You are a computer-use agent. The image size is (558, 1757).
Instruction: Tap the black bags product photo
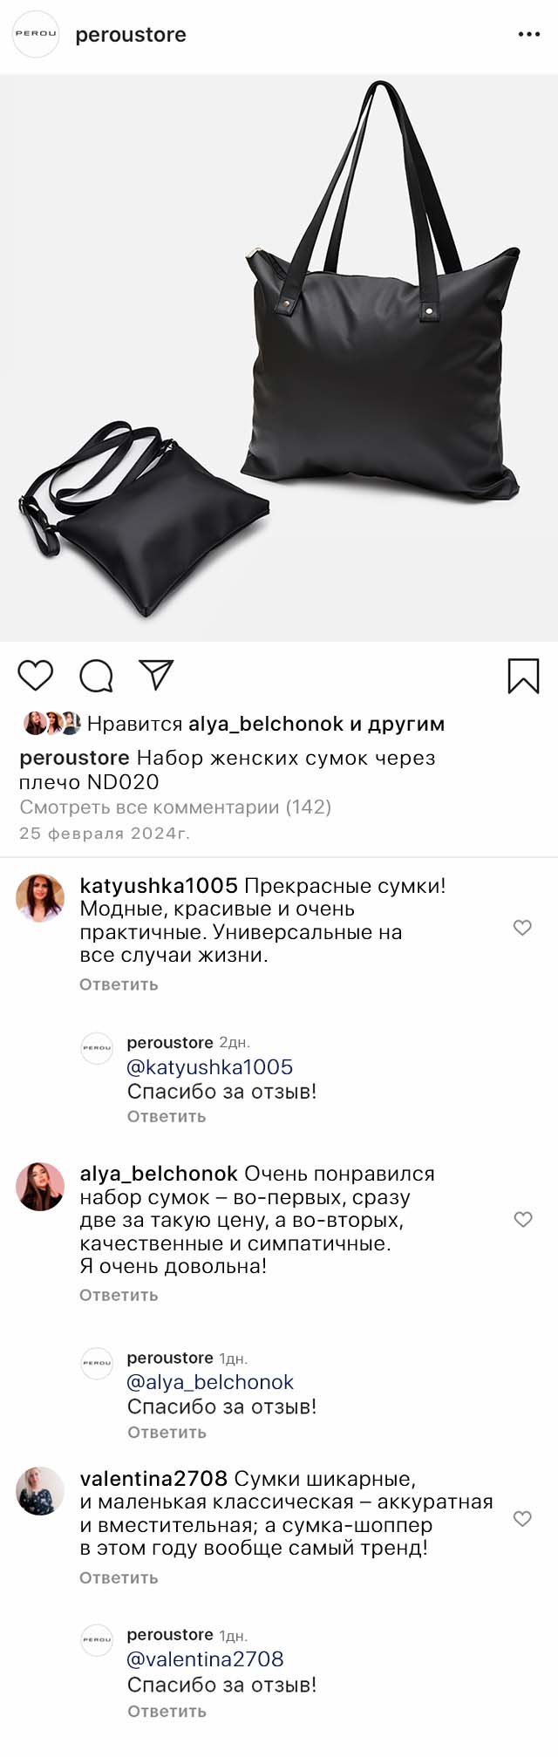279,358
